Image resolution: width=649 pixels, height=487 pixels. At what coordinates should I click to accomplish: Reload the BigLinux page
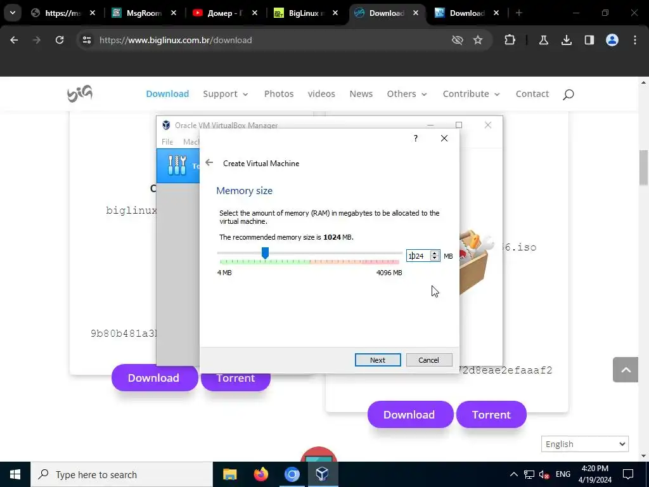[60, 40]
